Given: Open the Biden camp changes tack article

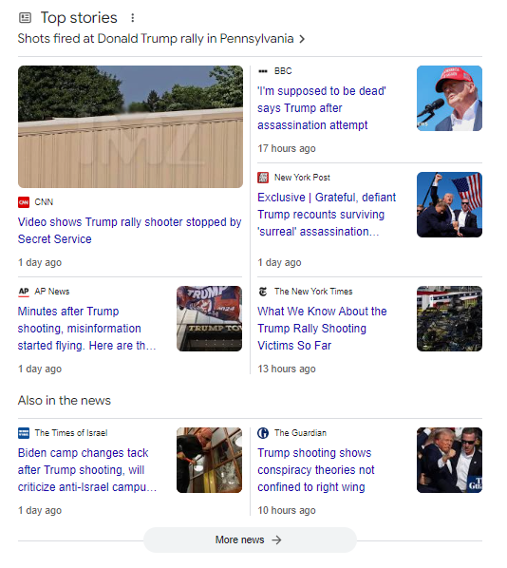Looking at the screenshot, I should coord(87,470).
